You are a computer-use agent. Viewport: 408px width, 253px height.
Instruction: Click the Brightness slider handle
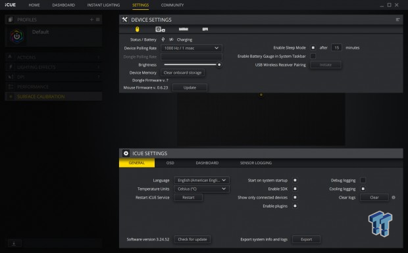click(219, 64)
